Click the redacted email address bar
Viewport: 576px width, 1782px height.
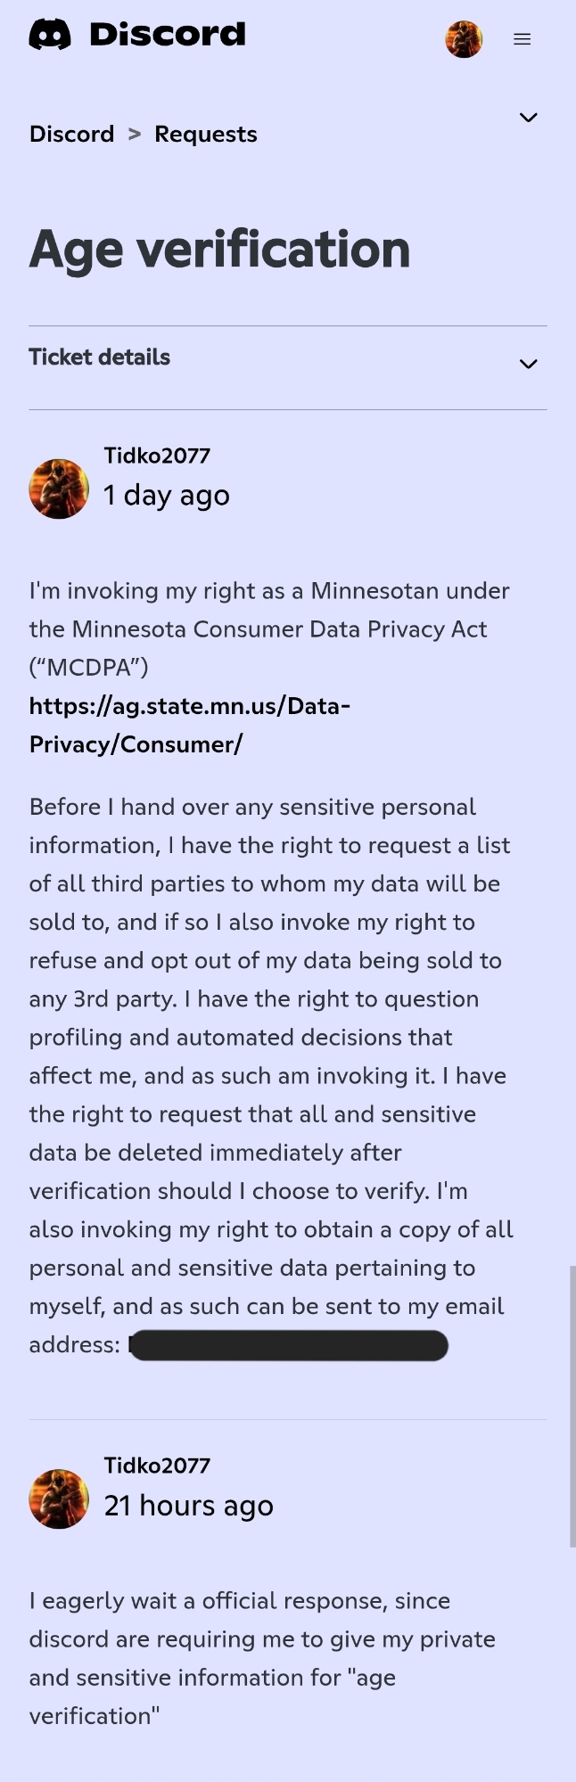[288, 1345]
